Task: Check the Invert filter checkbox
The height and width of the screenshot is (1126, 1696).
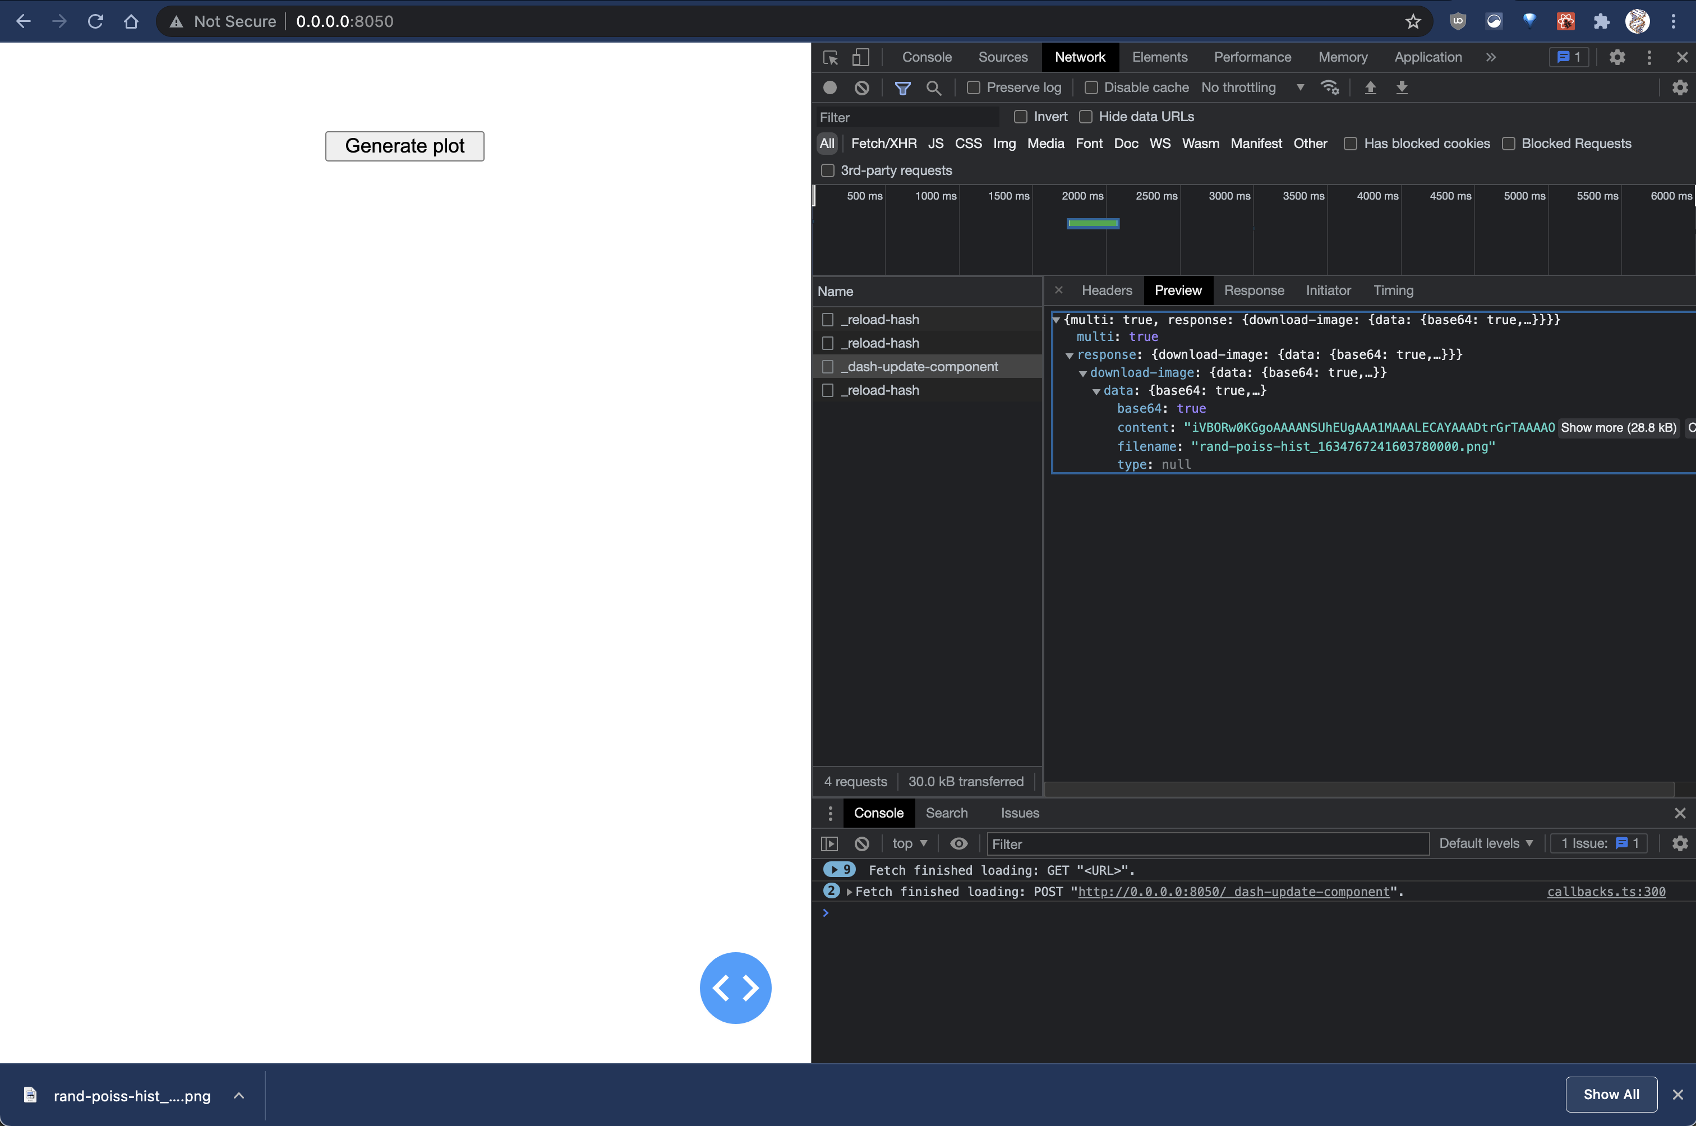Action: (x=1020, y=116)
